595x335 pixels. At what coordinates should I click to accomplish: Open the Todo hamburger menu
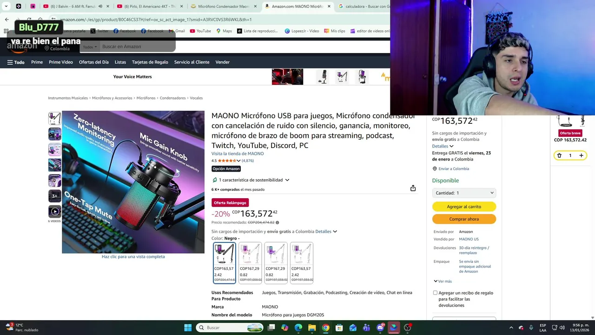click(x=16, y=62)
